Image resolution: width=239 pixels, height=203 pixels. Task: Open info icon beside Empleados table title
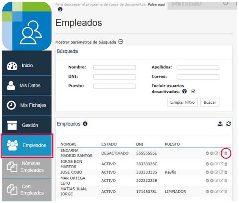tap(85, 124)
